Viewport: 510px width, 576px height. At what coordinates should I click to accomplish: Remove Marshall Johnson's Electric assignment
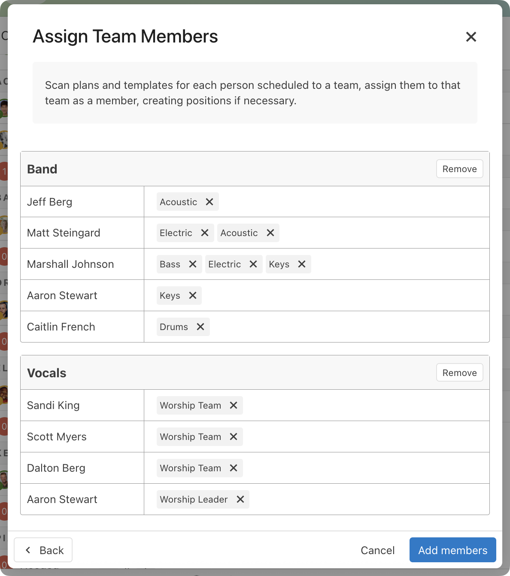tap(253, 264)
